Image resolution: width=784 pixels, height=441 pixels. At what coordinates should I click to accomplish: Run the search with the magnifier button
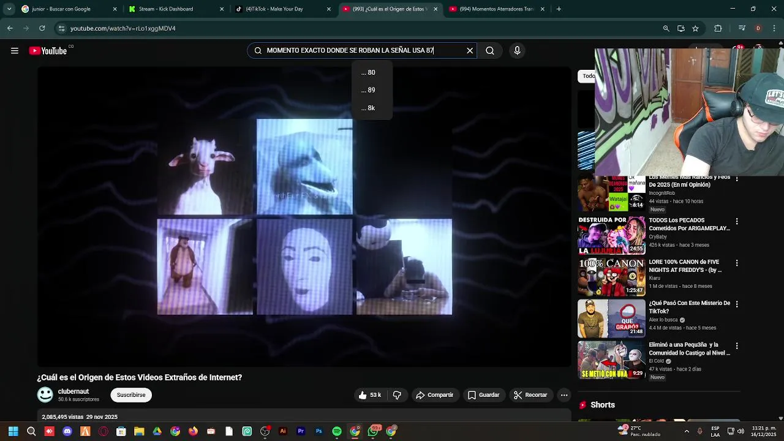490,51
